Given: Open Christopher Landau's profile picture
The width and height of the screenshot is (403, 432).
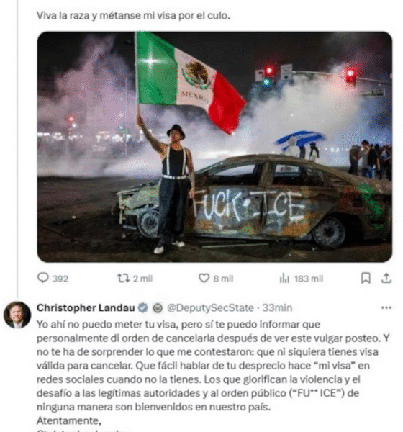Looking at the screenshot, I should (x=17, y=315).
